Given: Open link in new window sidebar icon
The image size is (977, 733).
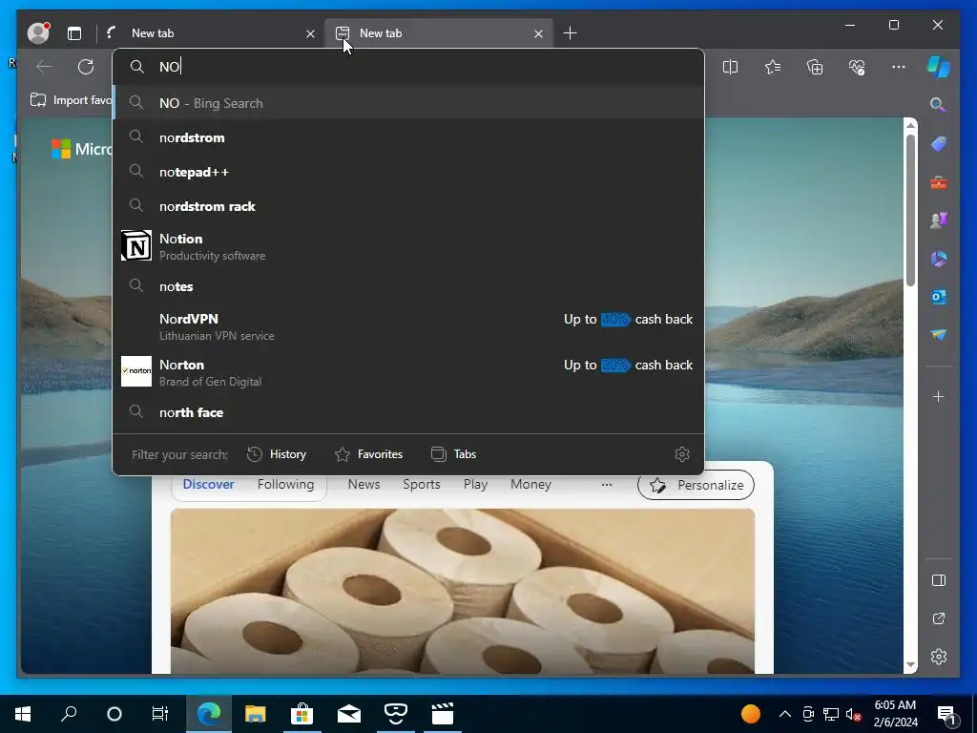Looking at the screenshot, I should click(x=939, y=618).
